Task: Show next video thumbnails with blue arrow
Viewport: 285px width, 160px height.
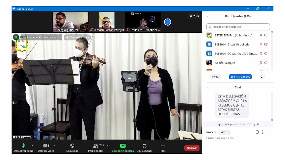Action: pyautogui.click(x=168, y=22)
